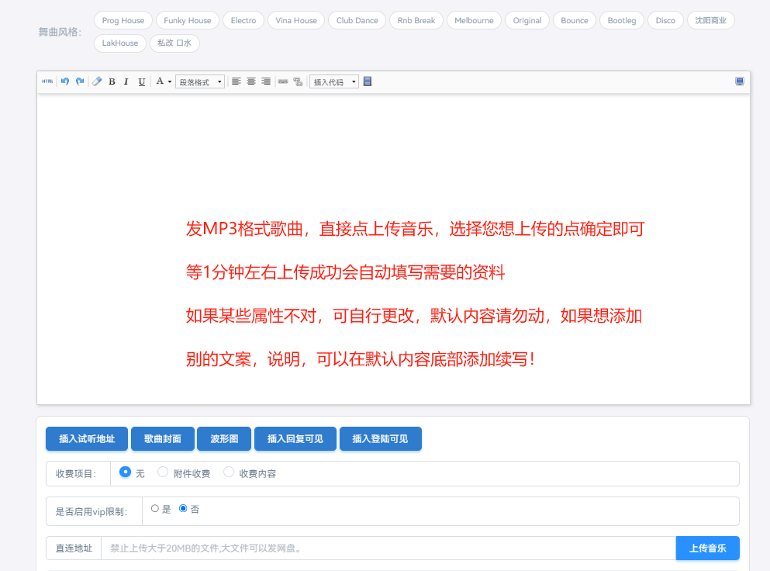Click the insert hyperlink icon
Viewport: 770px width, 571px height.
coord(283,81)
